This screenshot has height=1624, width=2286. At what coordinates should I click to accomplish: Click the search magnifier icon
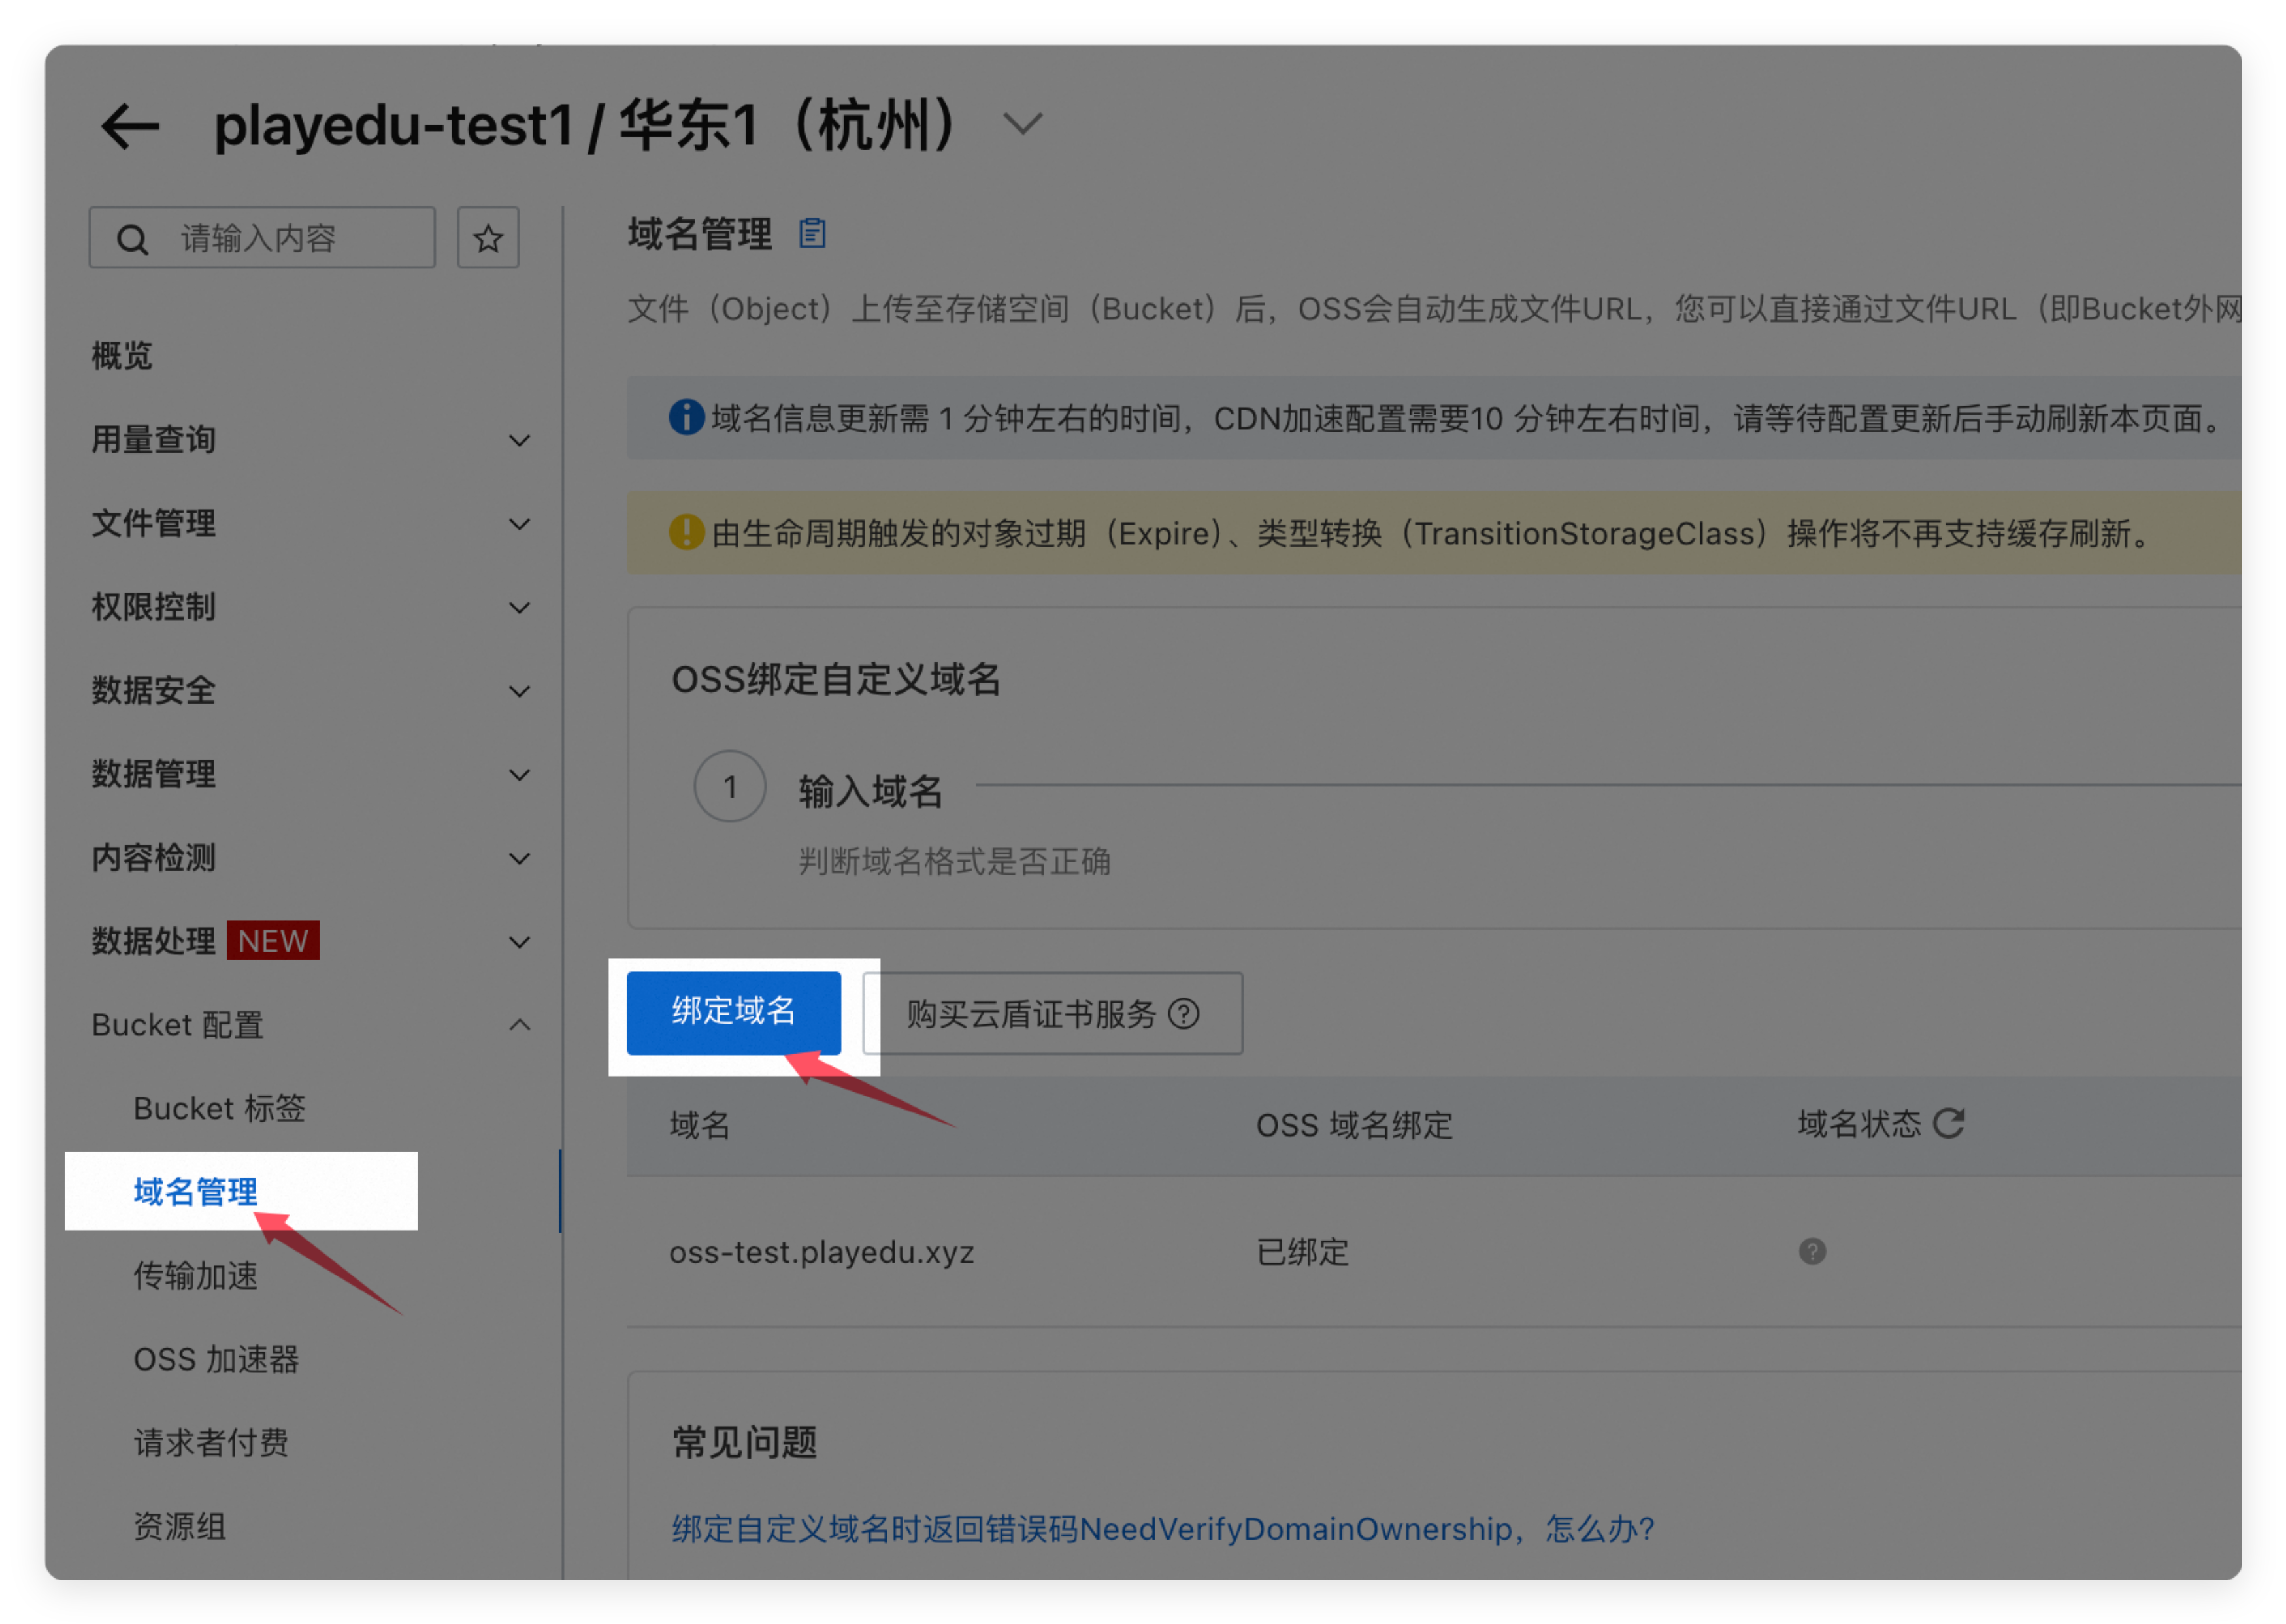tap(132, 239)
